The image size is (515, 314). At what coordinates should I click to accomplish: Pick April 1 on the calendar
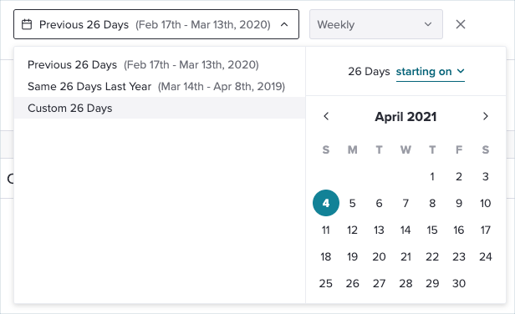coord(432,176)
